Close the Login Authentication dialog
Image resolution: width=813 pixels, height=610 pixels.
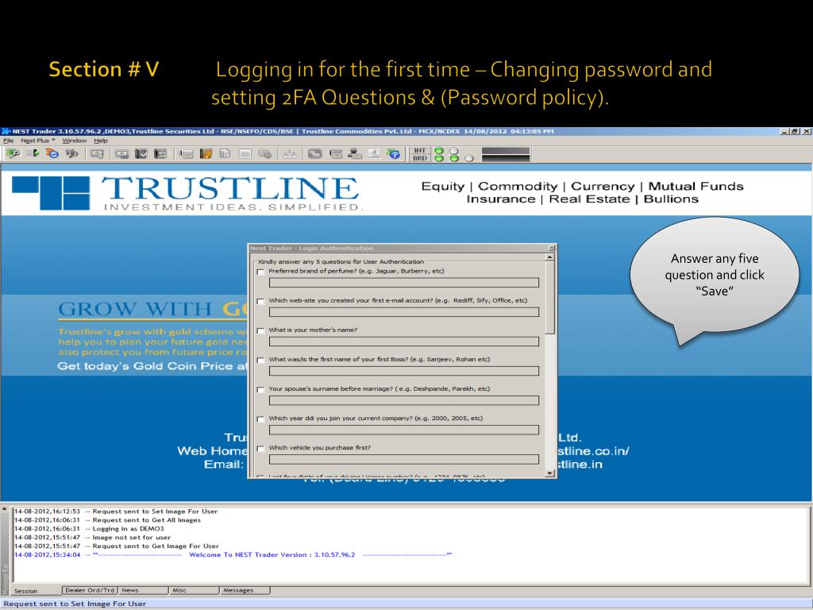[x=552, y=248]
